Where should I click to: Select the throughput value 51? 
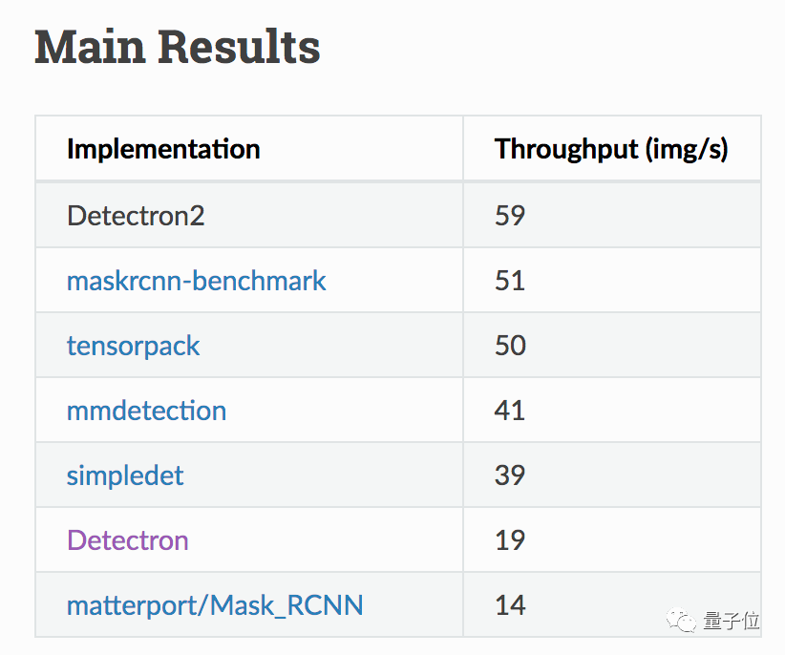tap(510, 281)
